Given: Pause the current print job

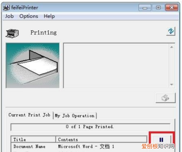Looking at the screenshot, I should 161,140.
